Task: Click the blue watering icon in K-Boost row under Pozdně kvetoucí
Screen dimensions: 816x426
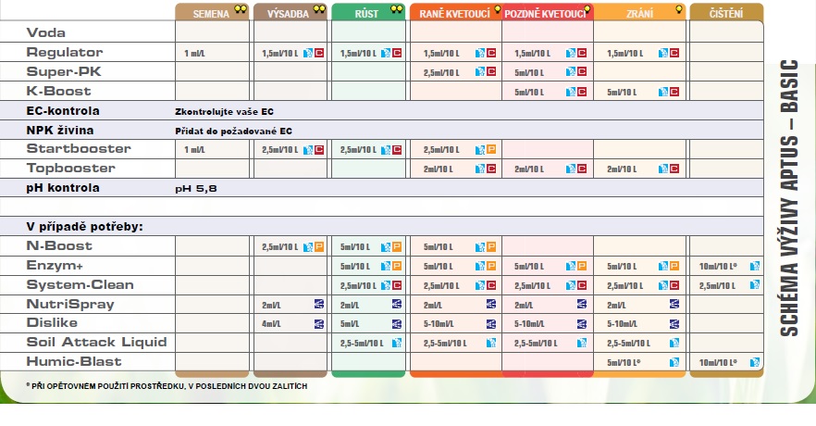Action: [x=571, y=92]
